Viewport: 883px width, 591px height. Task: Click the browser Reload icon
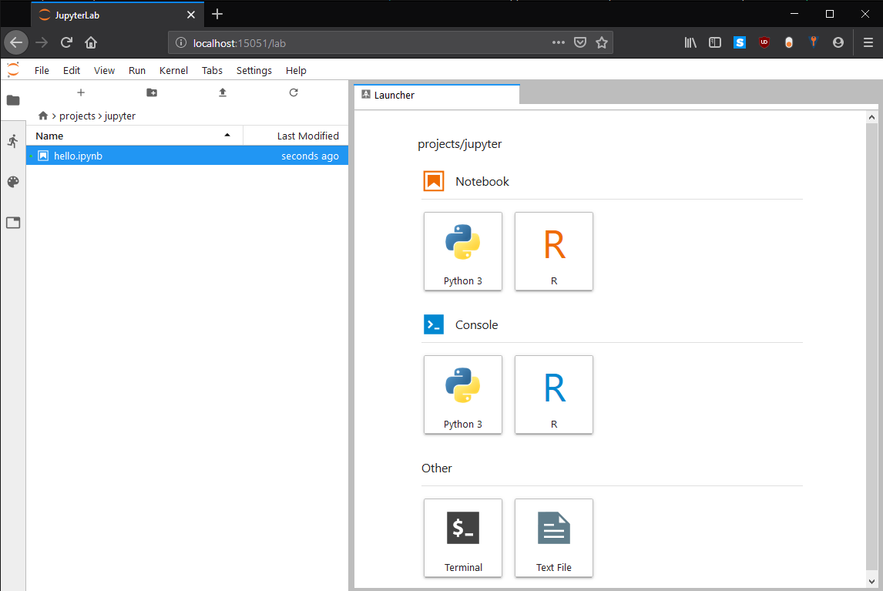point(66,42)
